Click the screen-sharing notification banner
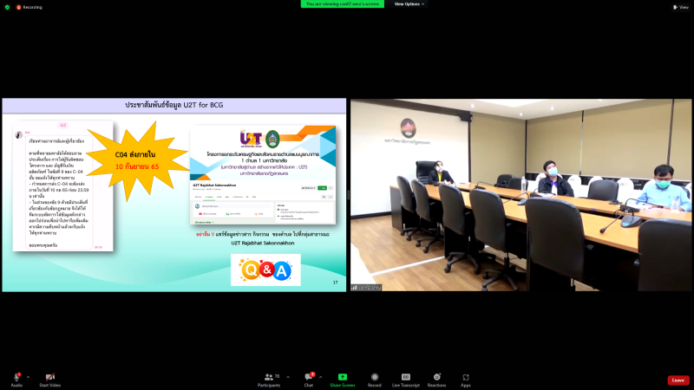Image resolution: width=694 pixels, height=390 pixels. click(x=344, y=3)
